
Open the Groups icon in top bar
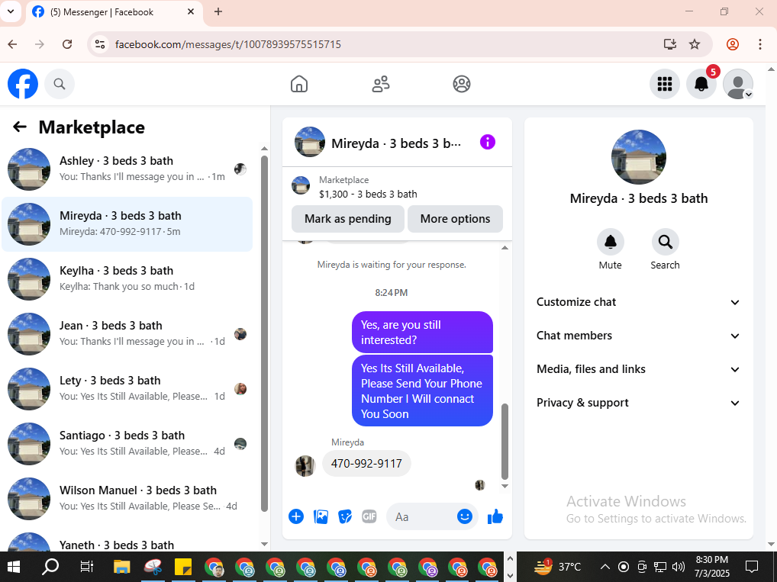(x=462, y=84)
